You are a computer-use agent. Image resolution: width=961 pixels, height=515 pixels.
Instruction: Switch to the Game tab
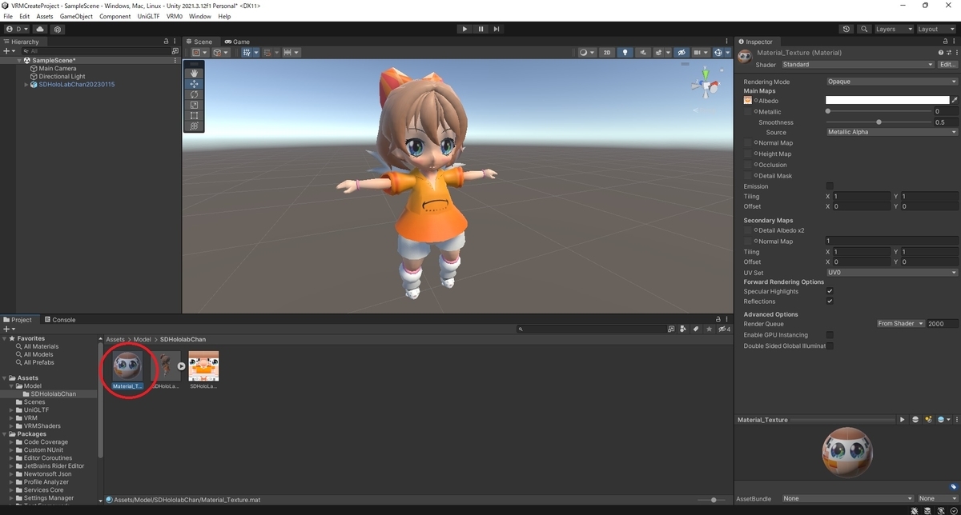click(237, 42)
